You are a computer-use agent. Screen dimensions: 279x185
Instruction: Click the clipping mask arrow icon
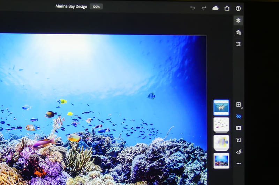tap(239, 140)
